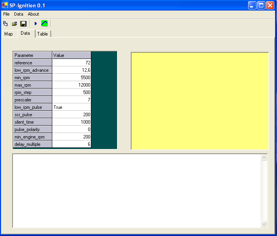The image size is (277, 236).
Task: Click the log scrollbar up arrow
Action: click(x=264, y=157)
